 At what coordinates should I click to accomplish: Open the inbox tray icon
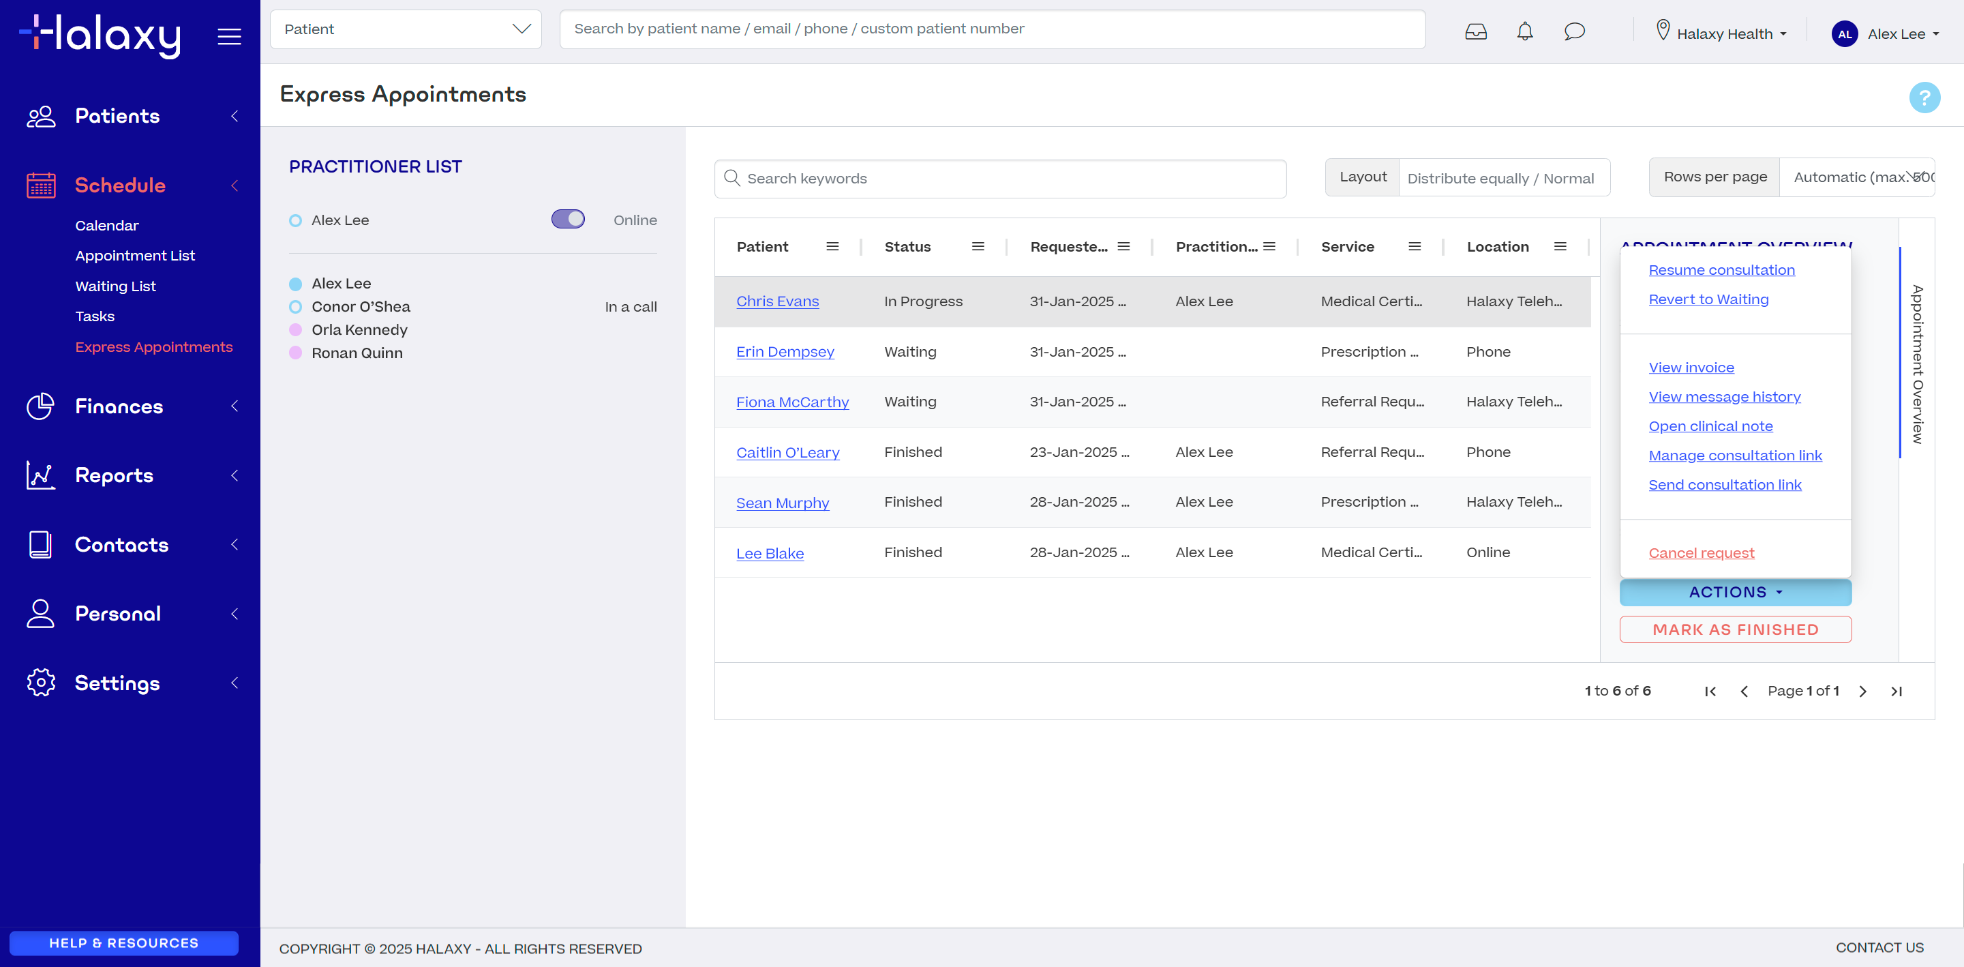pyautogui.click(x=1475, y=31)
